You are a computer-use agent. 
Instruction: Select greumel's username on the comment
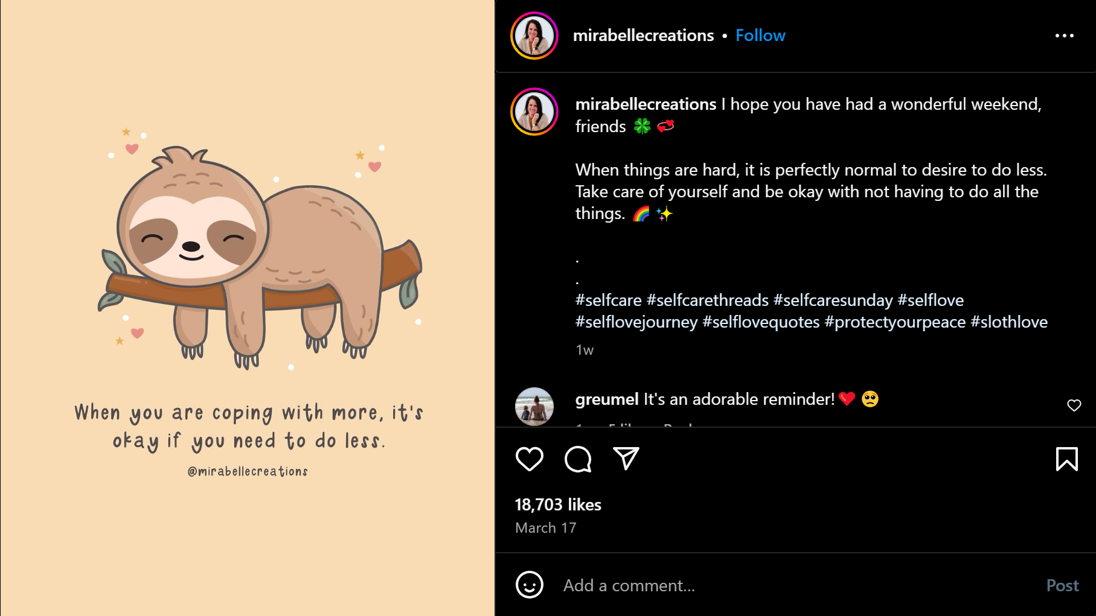[x=604, y=399]
